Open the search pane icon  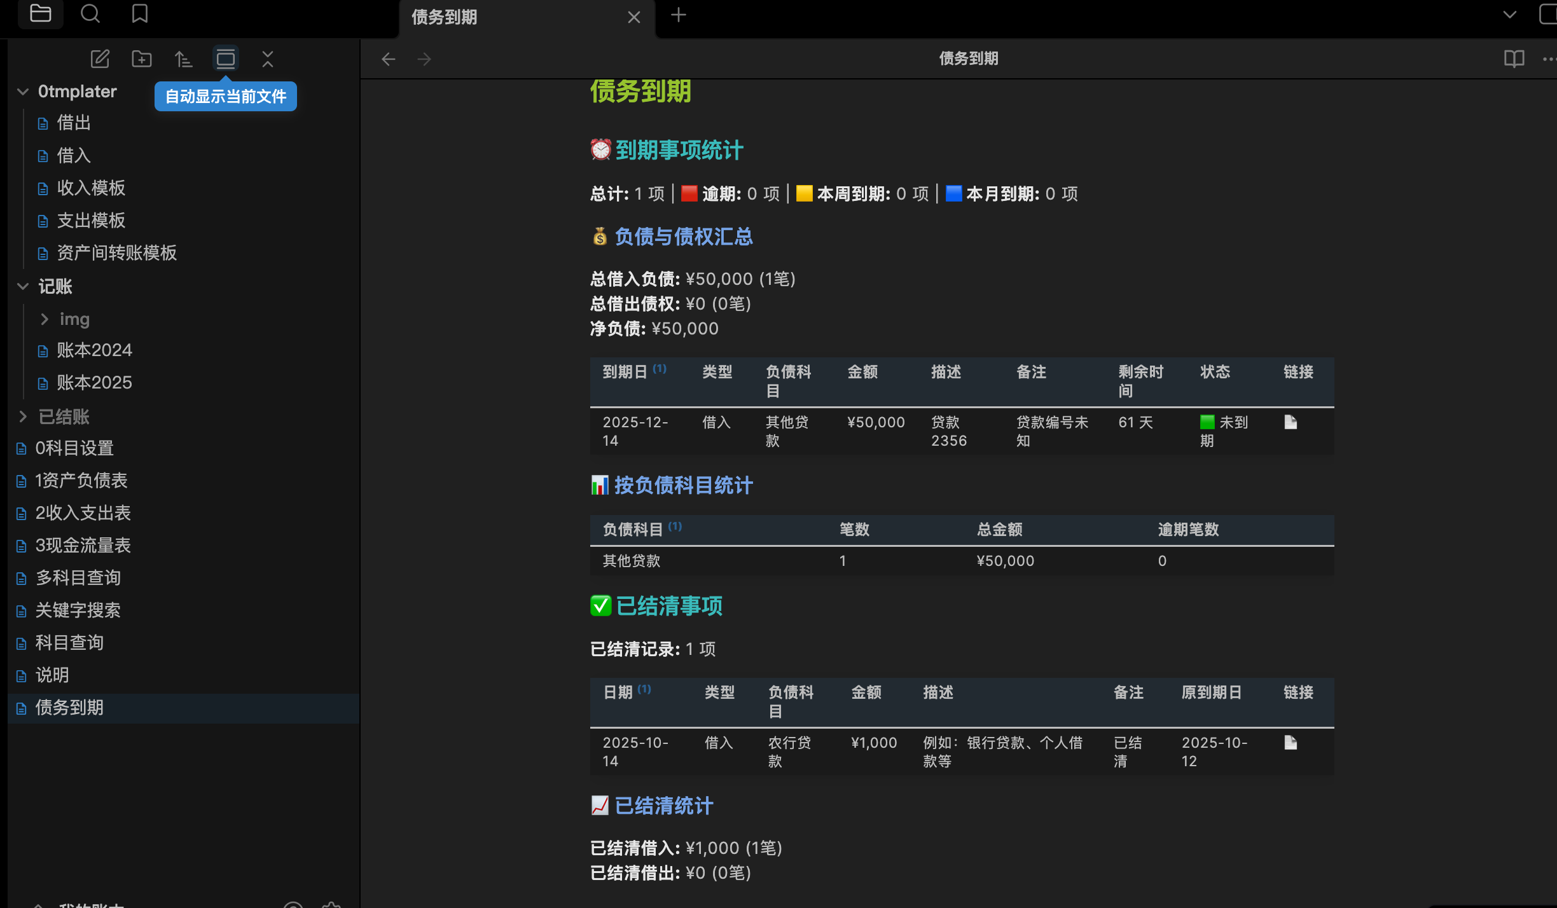[x=90, y=14]
